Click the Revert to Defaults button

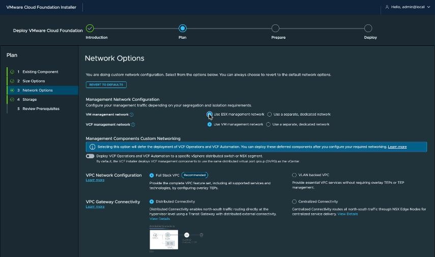click(106, 84)
